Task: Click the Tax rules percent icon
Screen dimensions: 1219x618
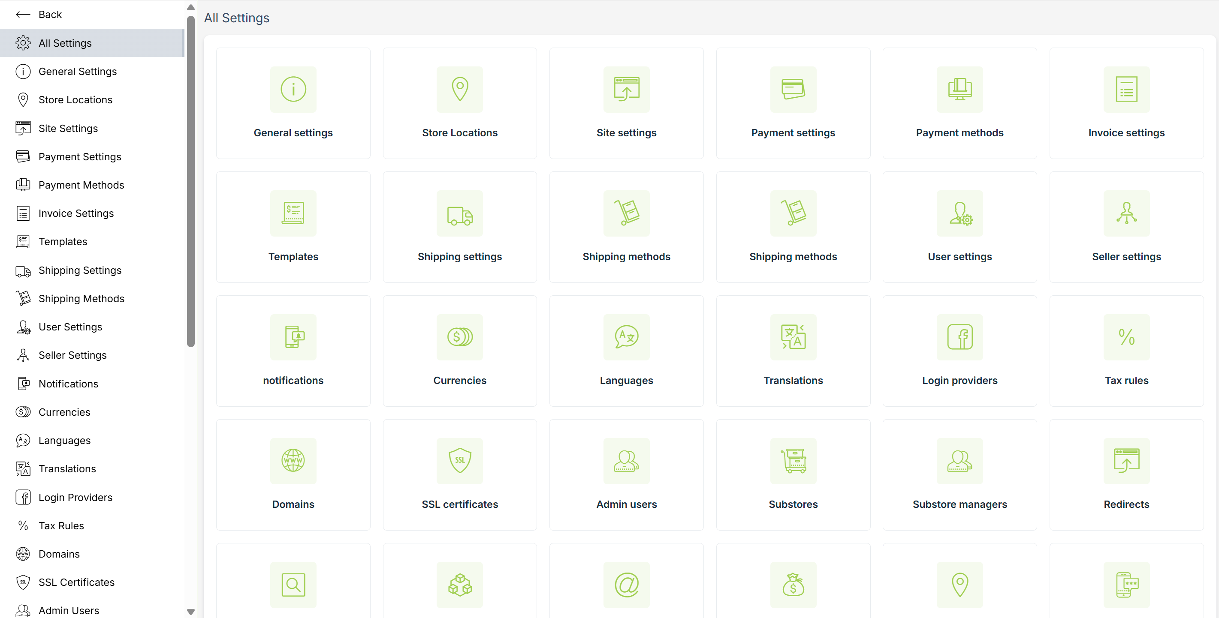Action: [x=1126, y=337]
